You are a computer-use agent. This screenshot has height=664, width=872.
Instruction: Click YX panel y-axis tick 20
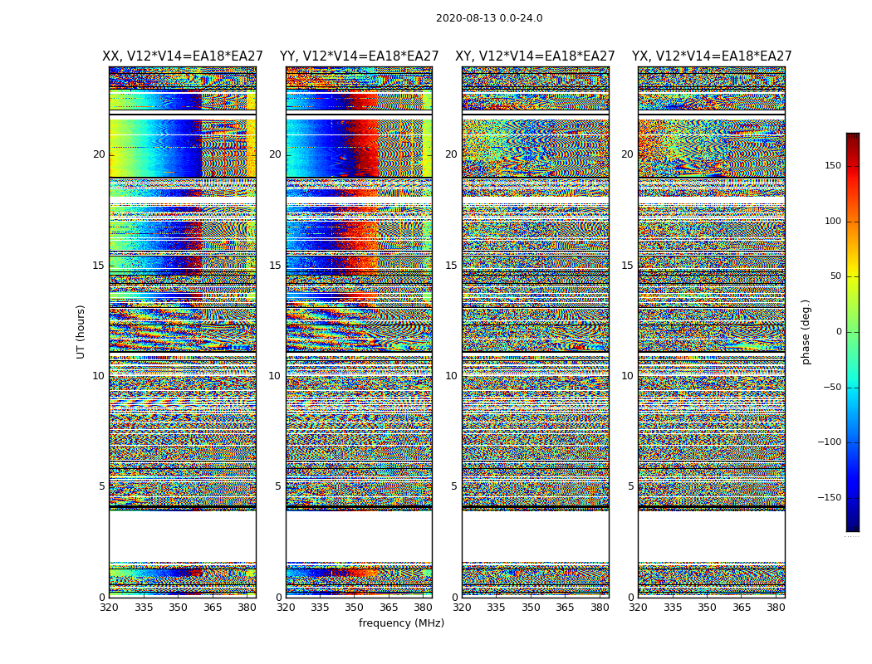click(627, 154)
